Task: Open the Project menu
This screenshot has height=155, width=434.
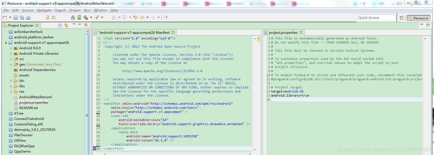Action: tap(75, 10)
